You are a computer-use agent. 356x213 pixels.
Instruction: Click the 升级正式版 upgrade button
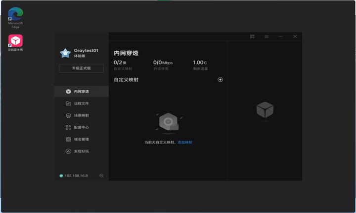click(x=81, y=68)
